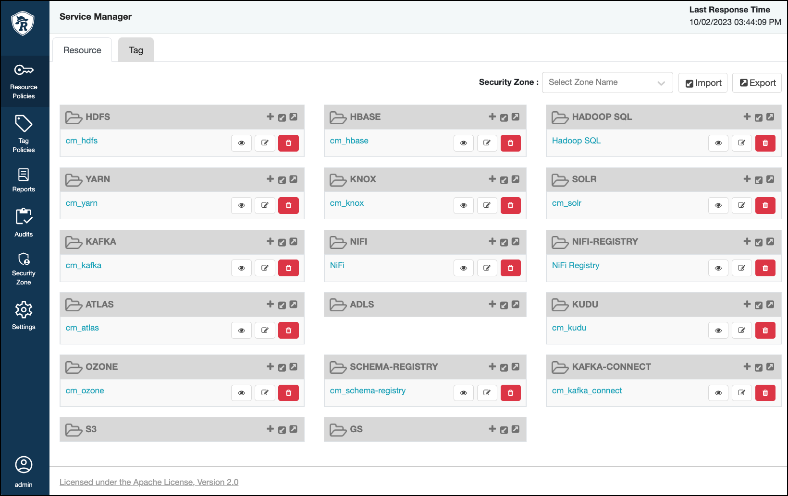788x496 pixels.
Task: Open Tag Policies in sidebar
Action: 24,133
